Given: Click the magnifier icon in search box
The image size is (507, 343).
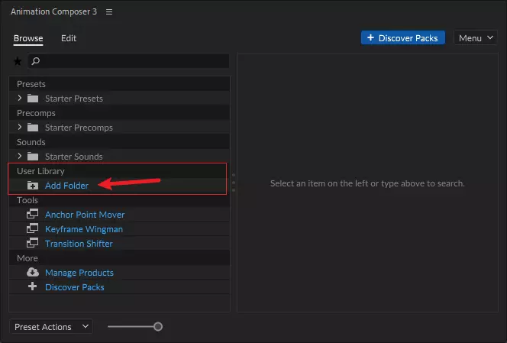Looking at the screenshot, I should point(36,61).
